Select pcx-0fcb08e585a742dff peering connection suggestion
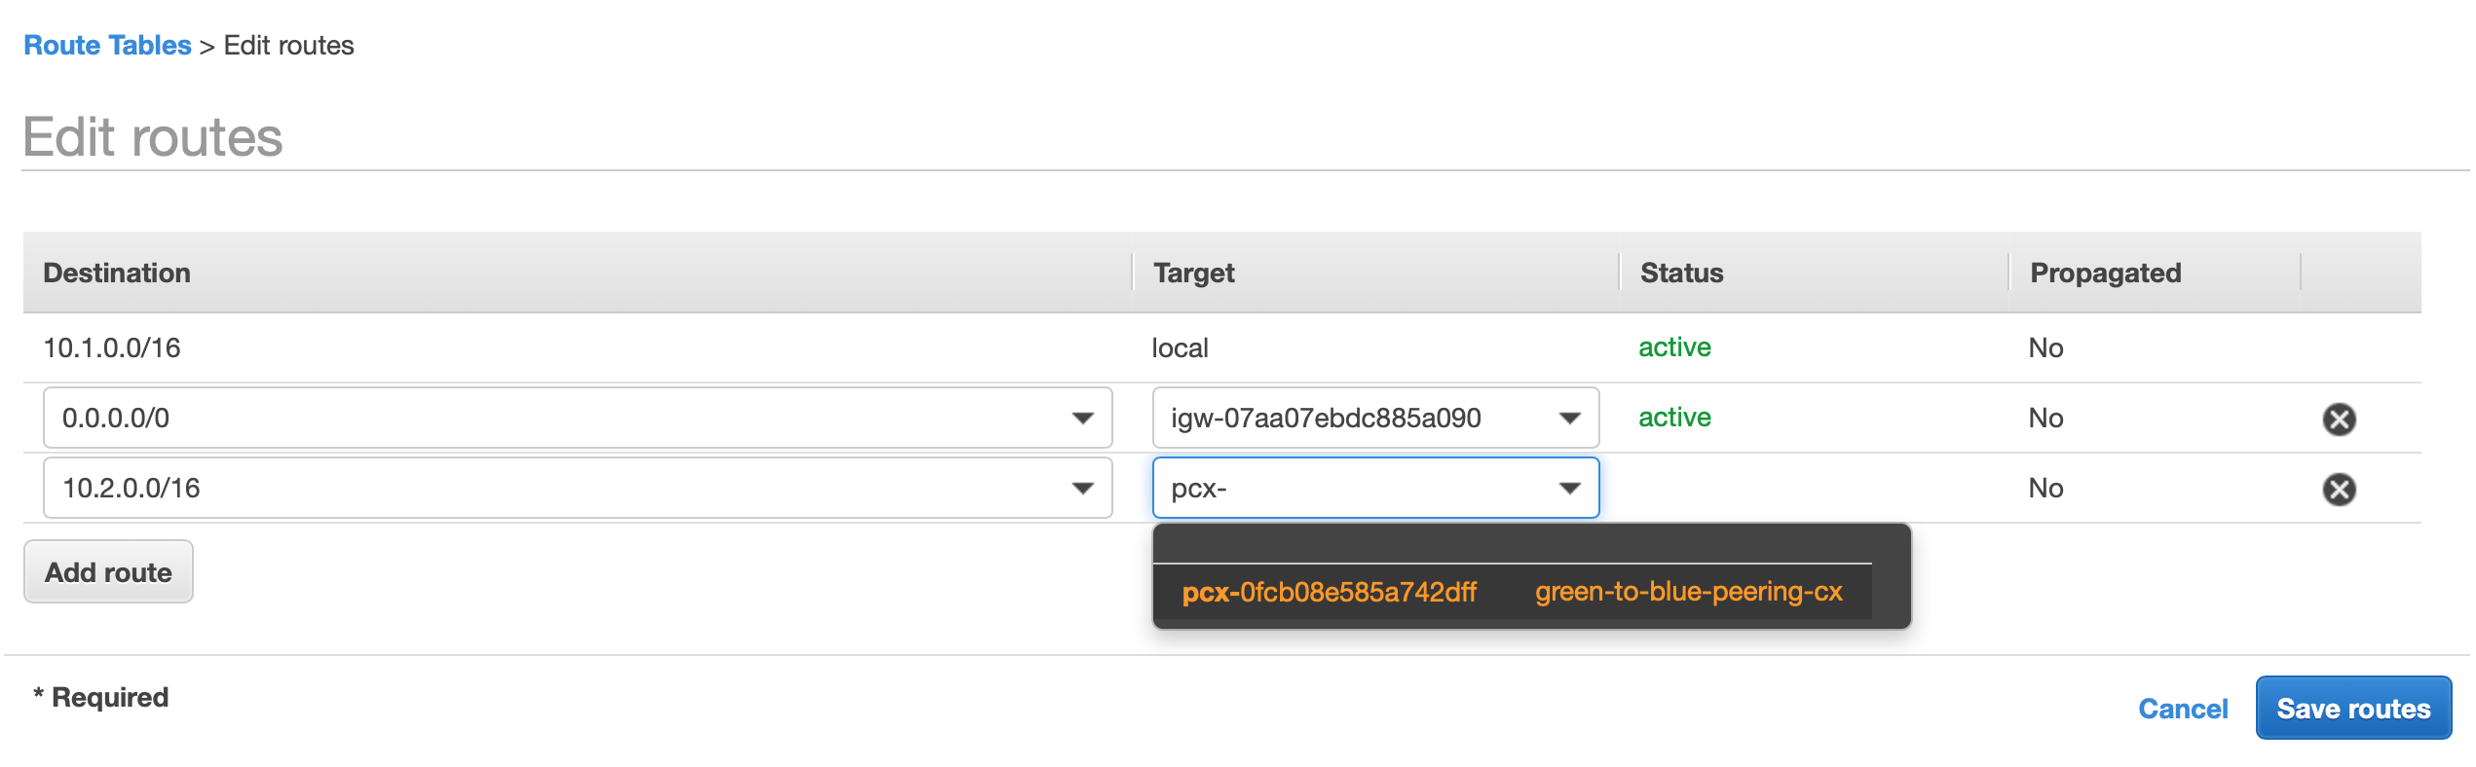Image resolution: width=2476 pixels, height=767 pixels. click(x=1329, y=592)
